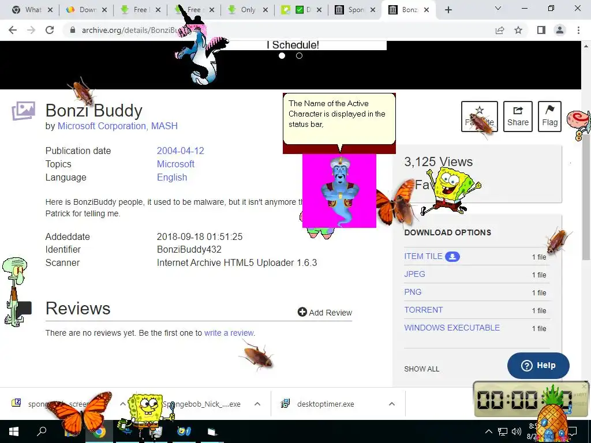Download the TORRENT file
The height and width of the screenshot is (443, 591).
[x=423, y=310]
